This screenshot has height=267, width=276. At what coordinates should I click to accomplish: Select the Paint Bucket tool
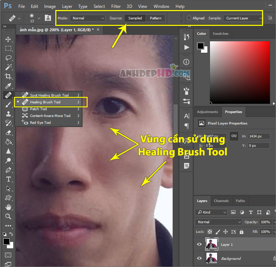(x=8, y=142)
